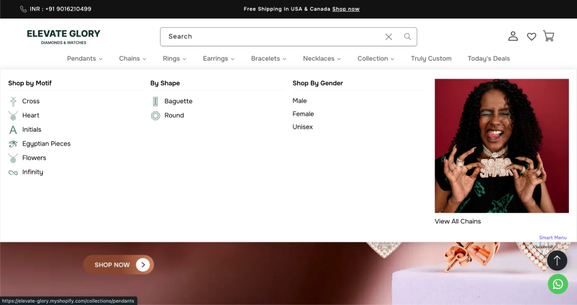Viewport: 577px width, 305px height.
Task: Open the wishlist heart icon
Action: pyautogui.click(x=531, y=37)
